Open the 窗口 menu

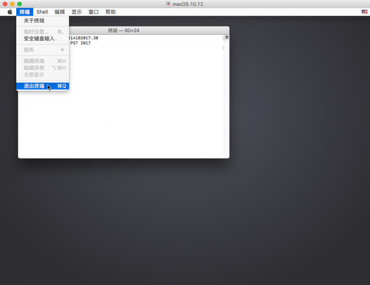[x=94, y=12]
